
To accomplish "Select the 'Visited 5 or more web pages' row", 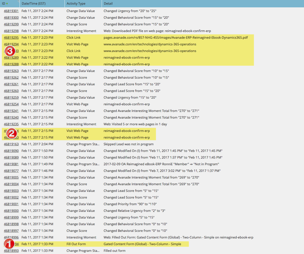I will tap(135, 124).
